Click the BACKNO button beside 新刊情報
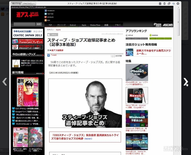191x155 pixels. [x=40, y=74]
